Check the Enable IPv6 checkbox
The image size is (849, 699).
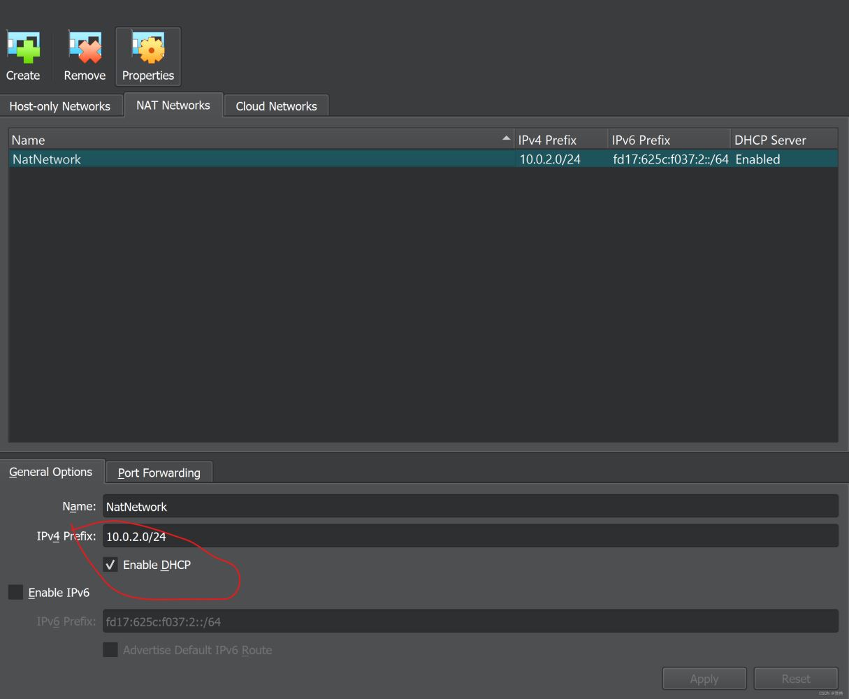(x=16, y=593)
